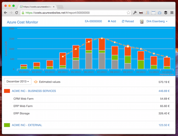
Task: Click the user avatar picture
Action: [x=142, y=21]
